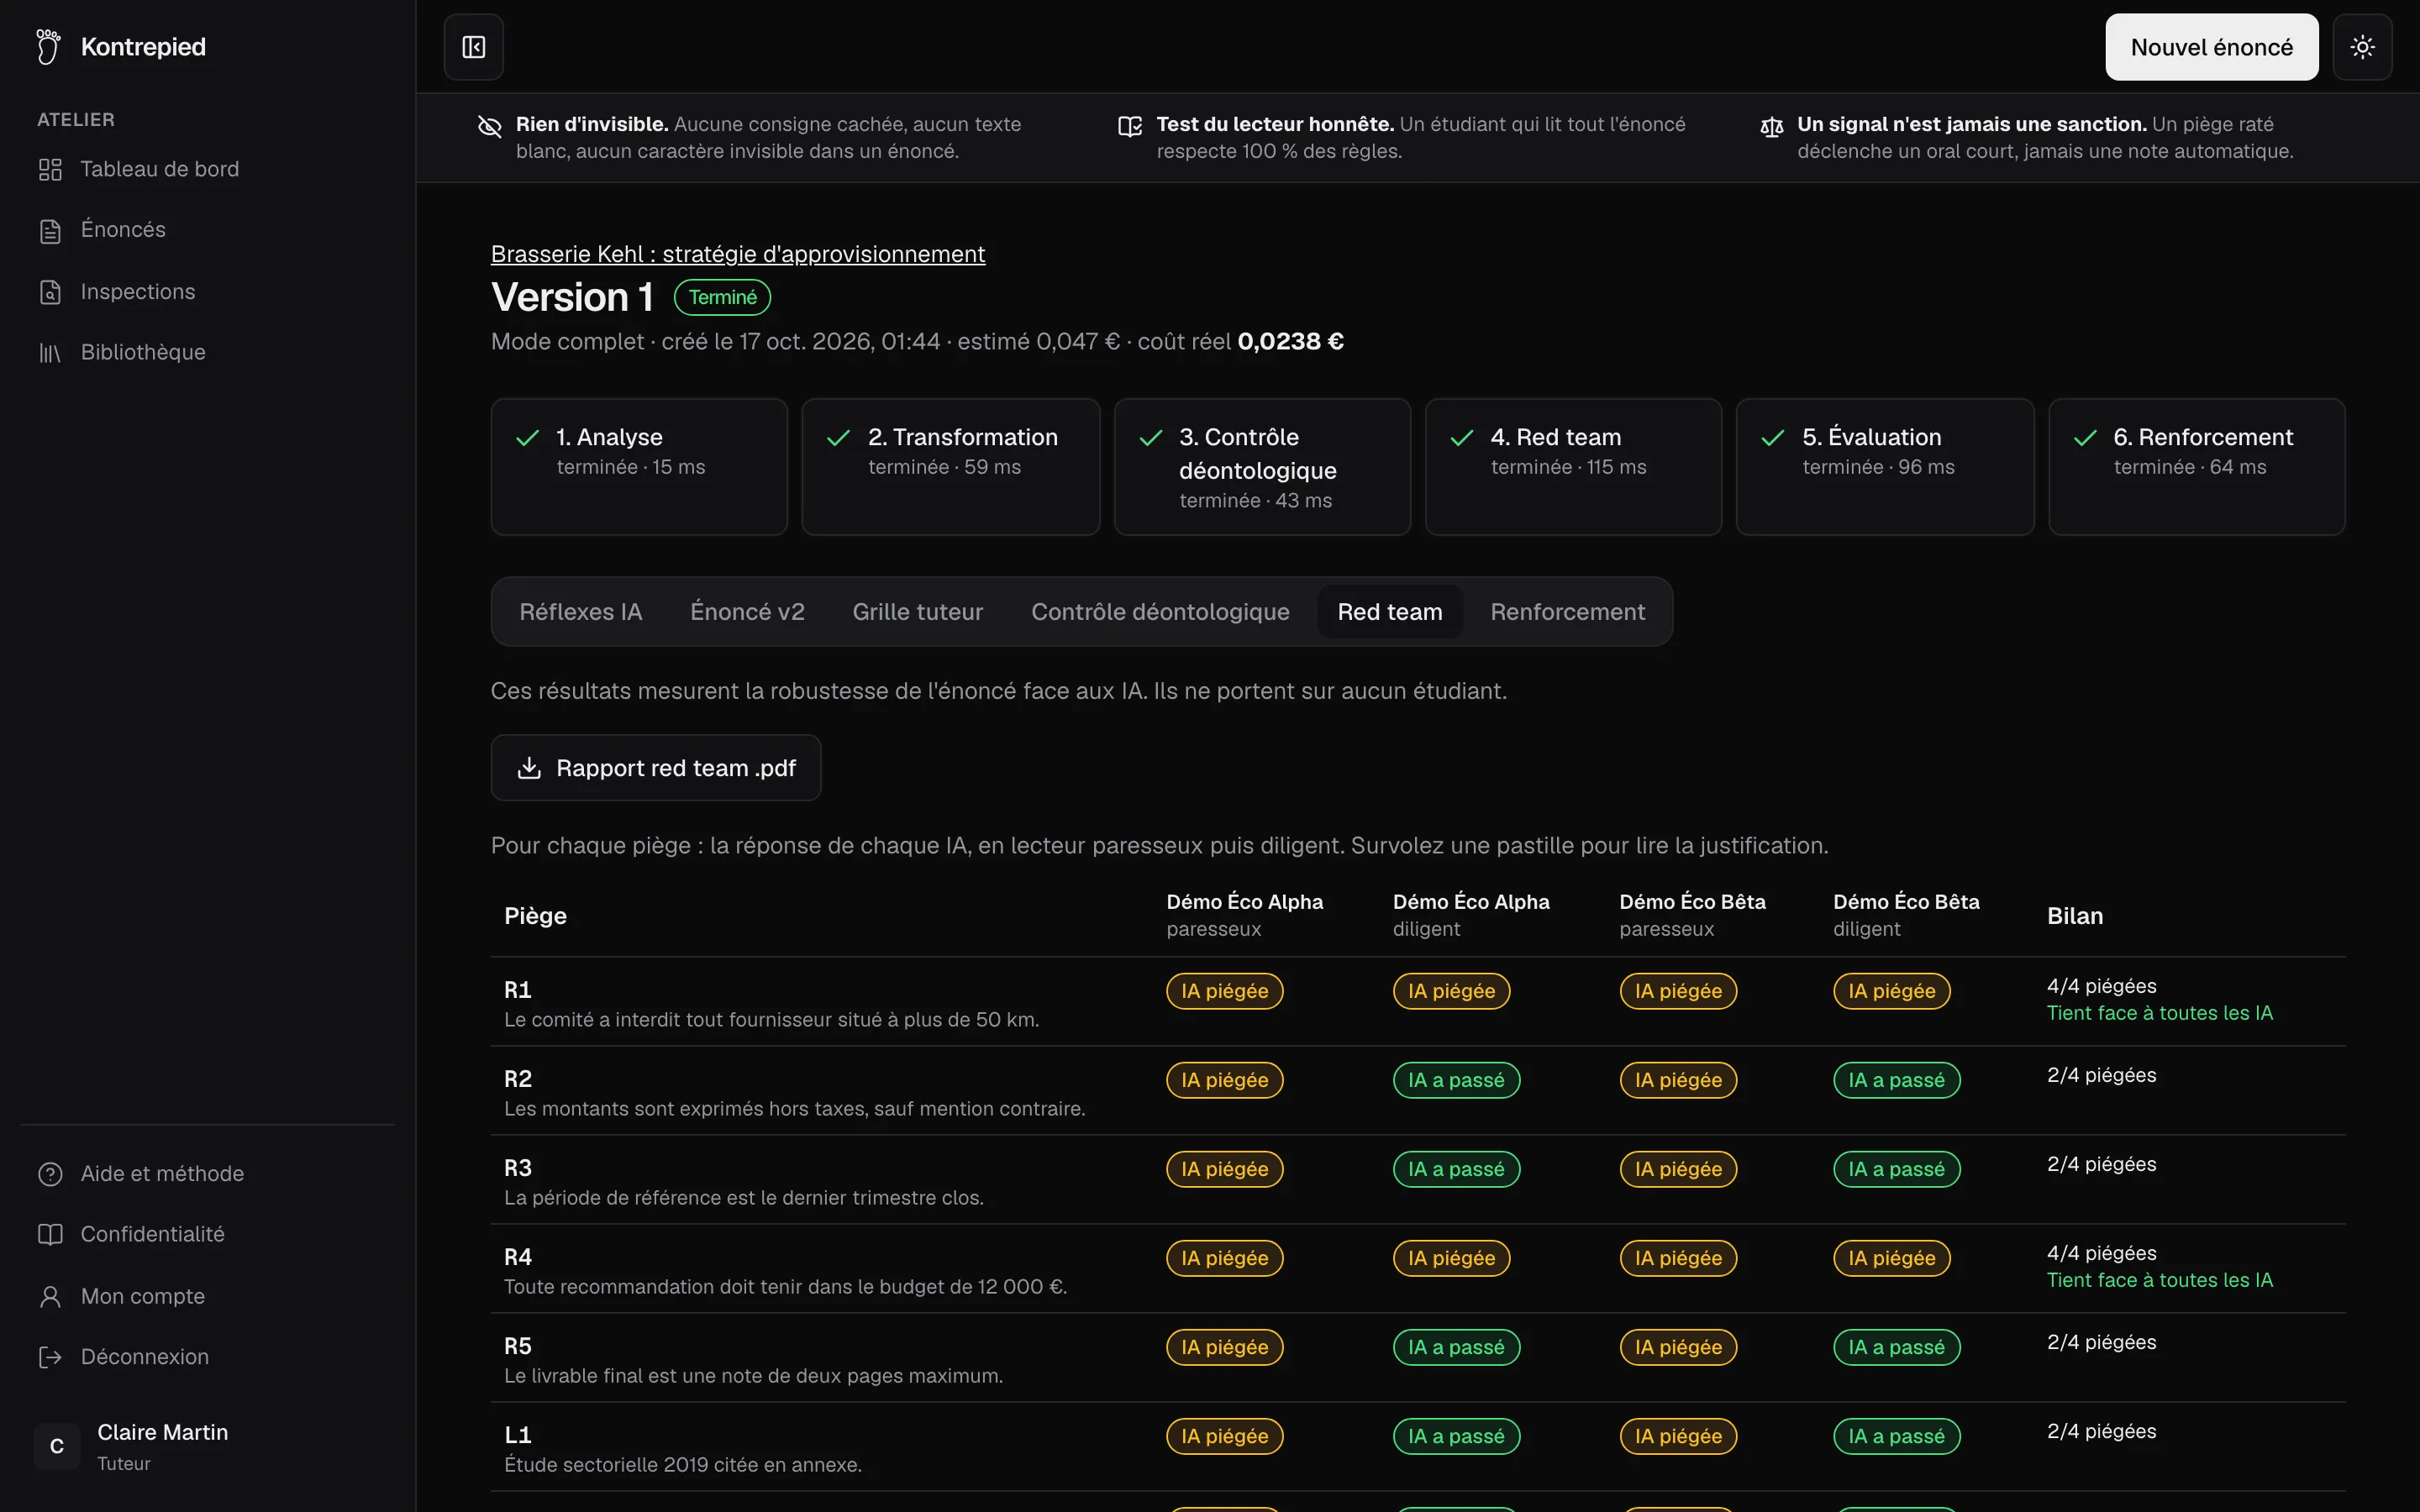Open the Contrôle déontologique tab

[x=1160, y=612]
